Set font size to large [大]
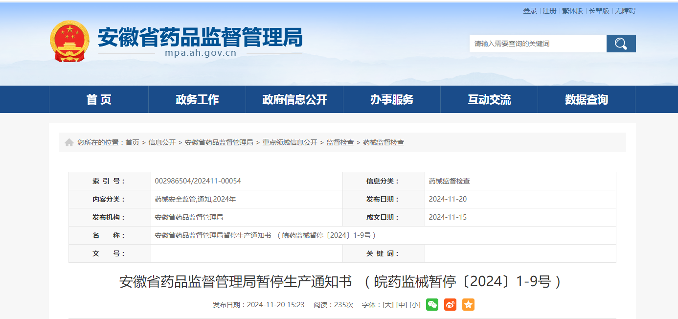This screenshot has height=319, width=678. 388,305
